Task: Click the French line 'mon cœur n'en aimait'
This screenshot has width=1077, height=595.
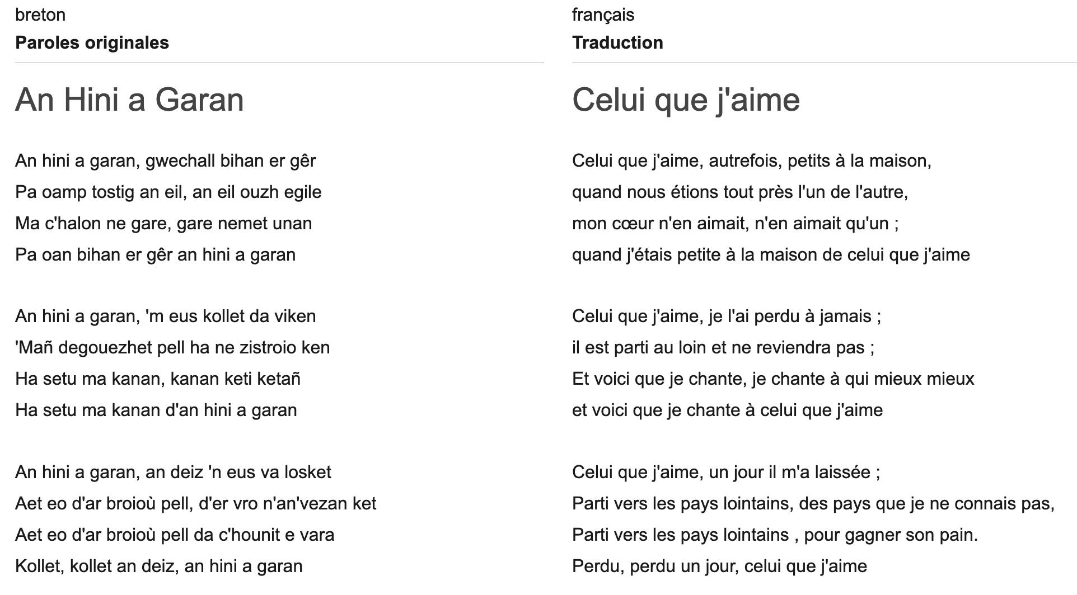Action: coord(735,224)
